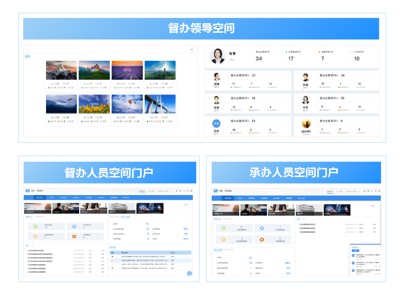The height and width of the screenshot is (298, 405).
Task: Open businessman with phone banner, 承办人员 portal
Action: click(x=282, y=210)
